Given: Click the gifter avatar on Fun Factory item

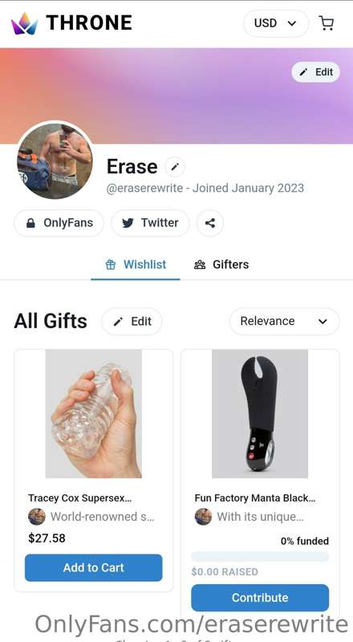Looking at the screenshot, I should click(x=203, y=517).
